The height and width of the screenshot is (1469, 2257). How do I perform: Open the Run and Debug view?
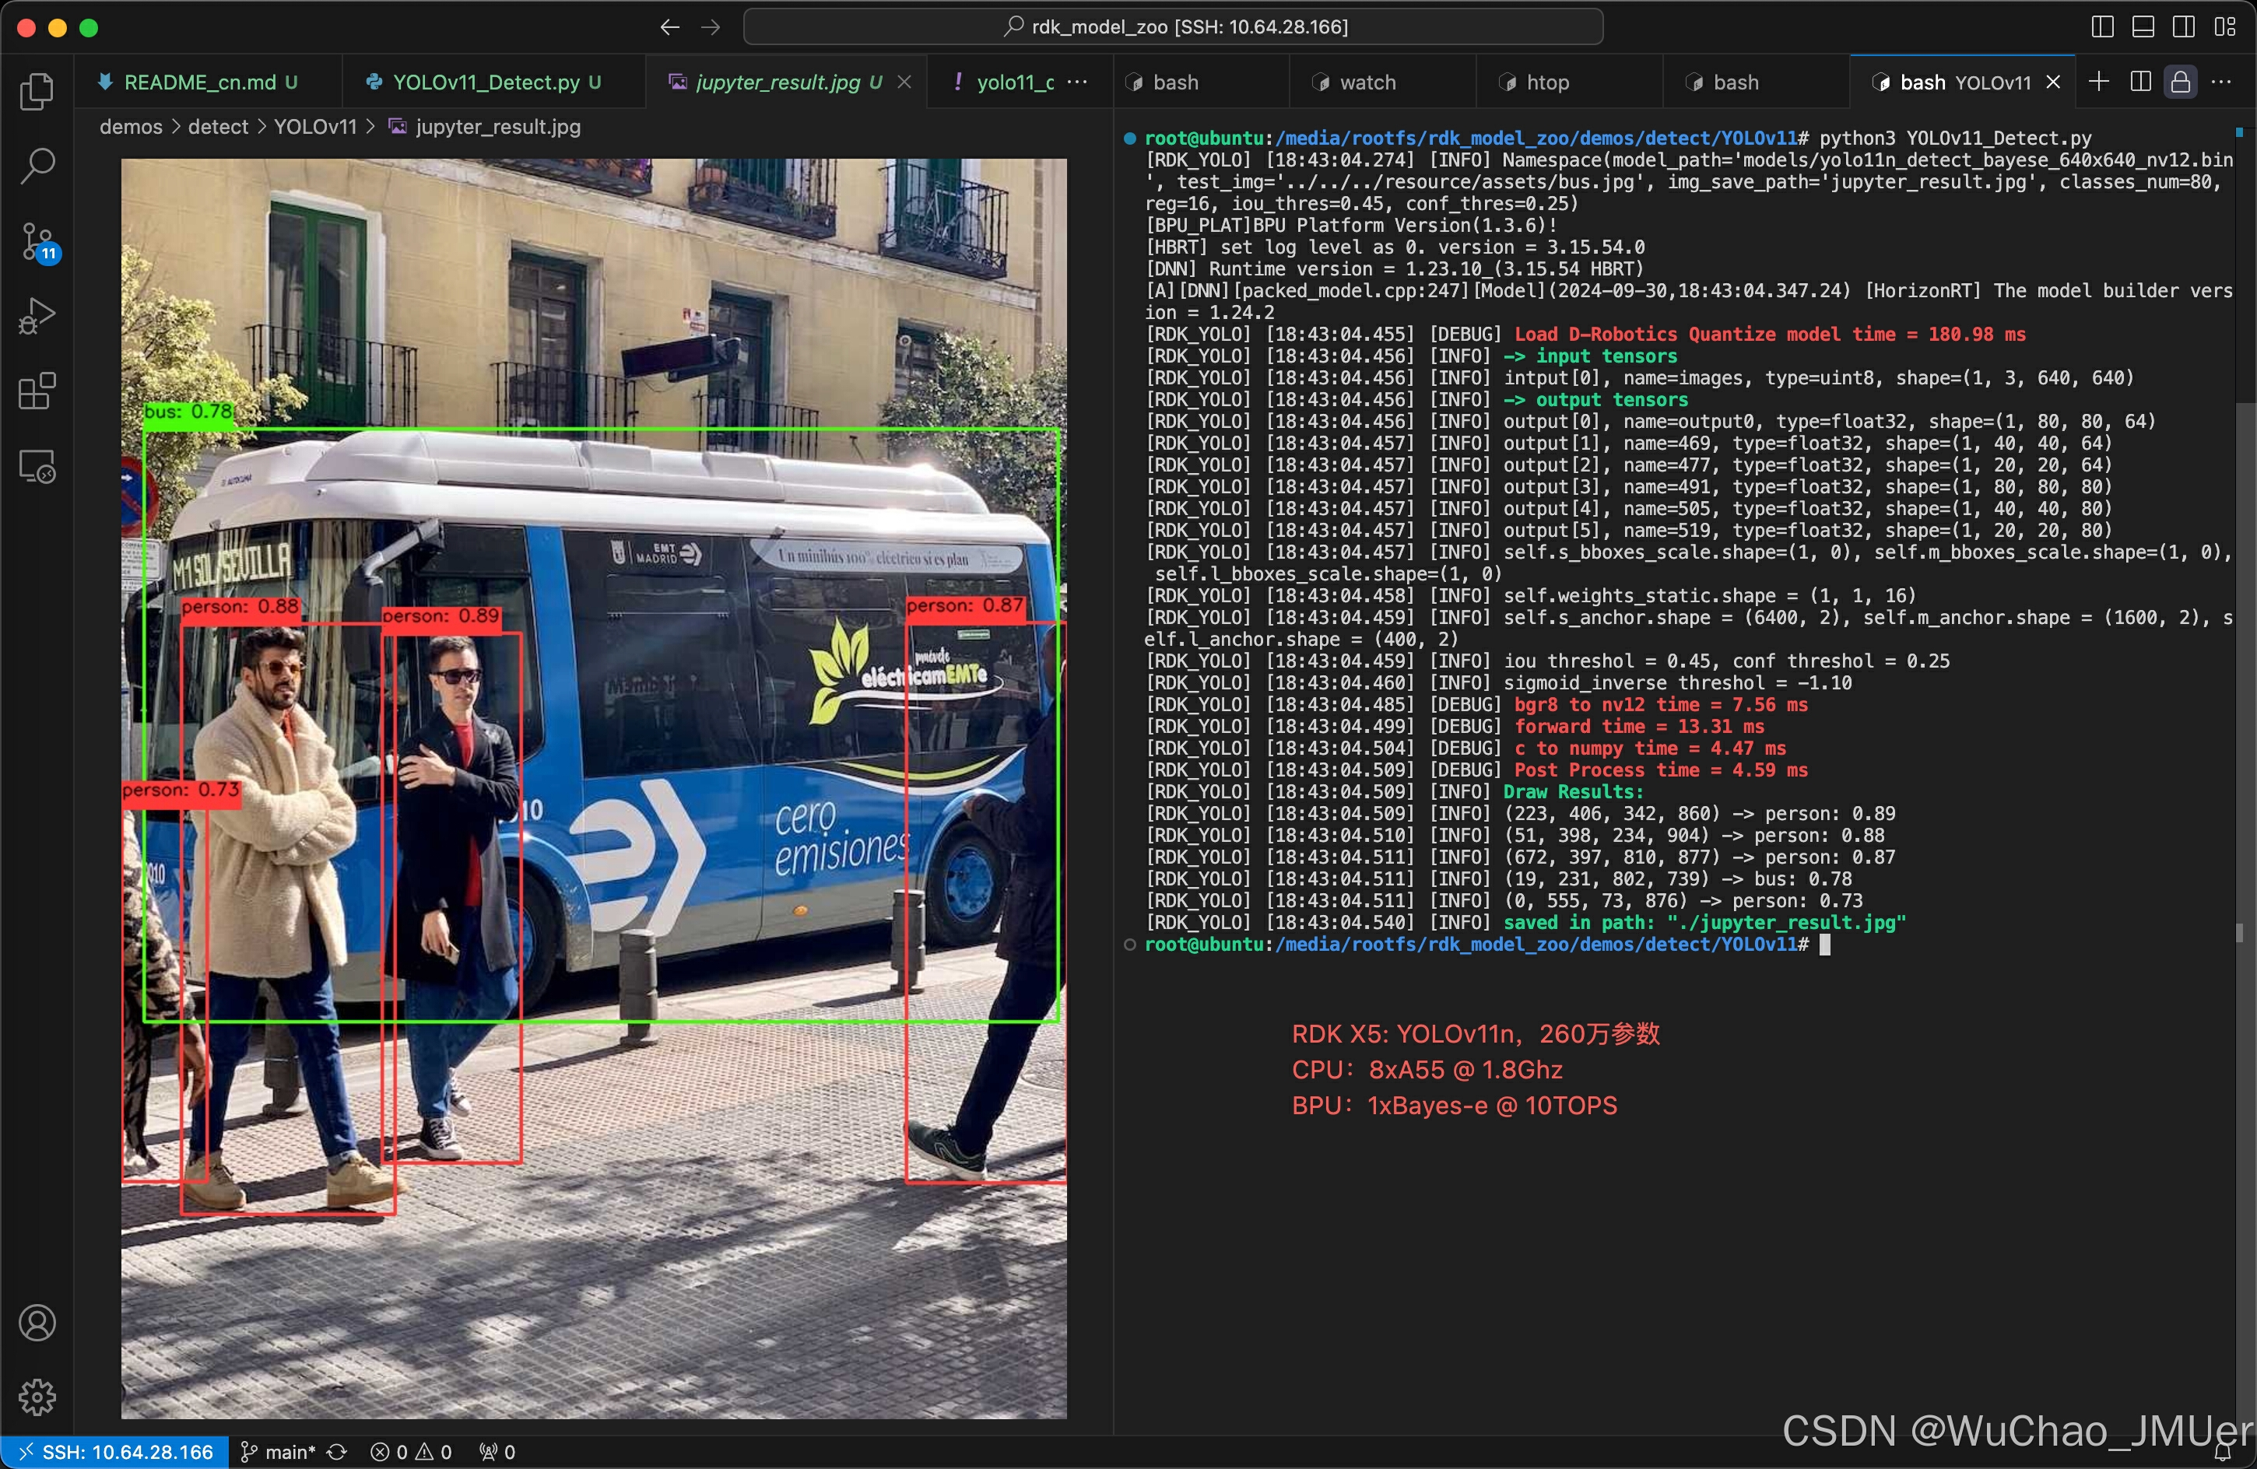37,316
